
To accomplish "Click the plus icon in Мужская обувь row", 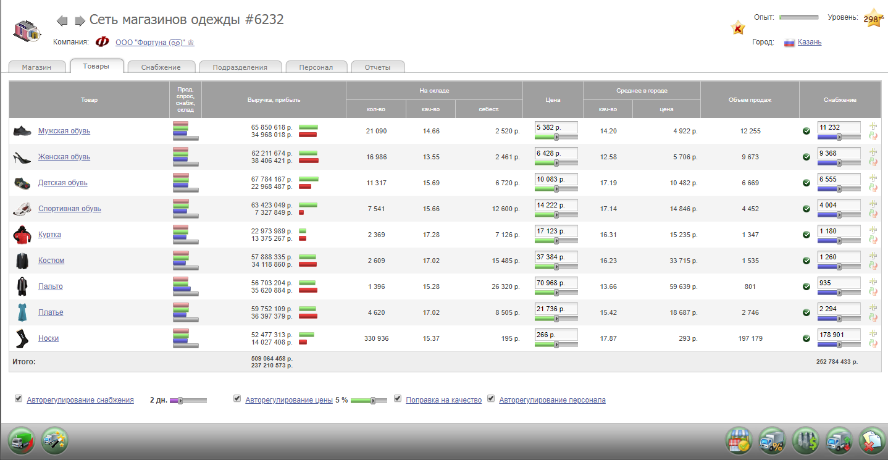I will 873,126.
